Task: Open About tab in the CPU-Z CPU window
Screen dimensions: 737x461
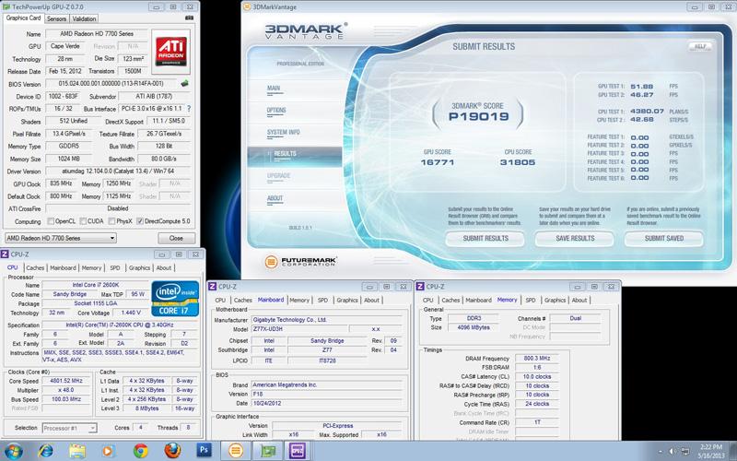Action: [x=164, y=267]
